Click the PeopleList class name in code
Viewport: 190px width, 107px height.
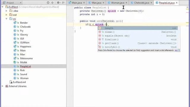click(x=99, y=7)
